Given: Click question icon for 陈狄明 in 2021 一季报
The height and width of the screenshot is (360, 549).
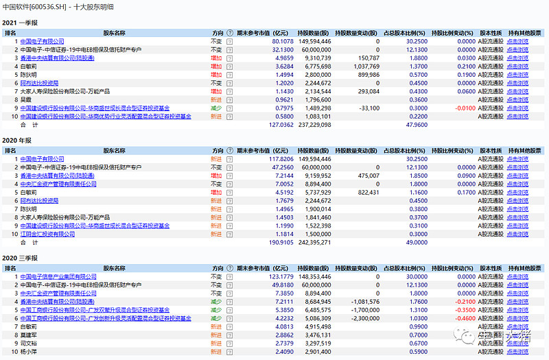Looking at the screenshot, I should [x=229, y=75].
